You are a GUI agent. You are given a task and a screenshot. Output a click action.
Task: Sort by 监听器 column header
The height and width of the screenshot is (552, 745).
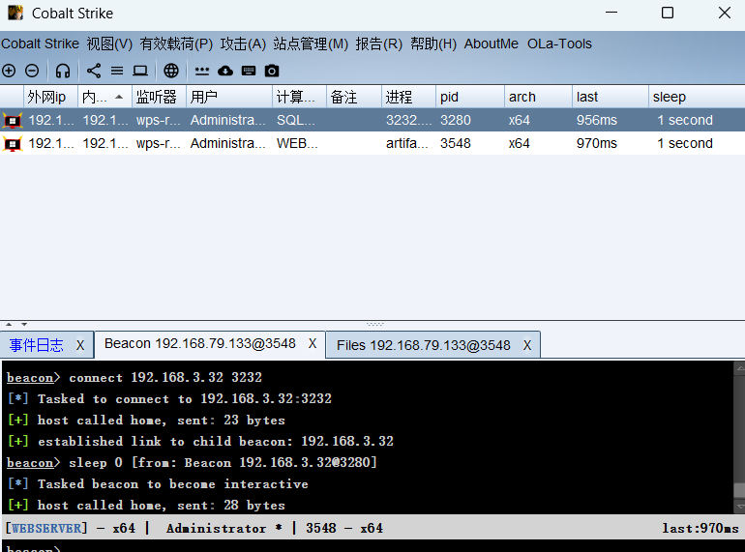160,97
